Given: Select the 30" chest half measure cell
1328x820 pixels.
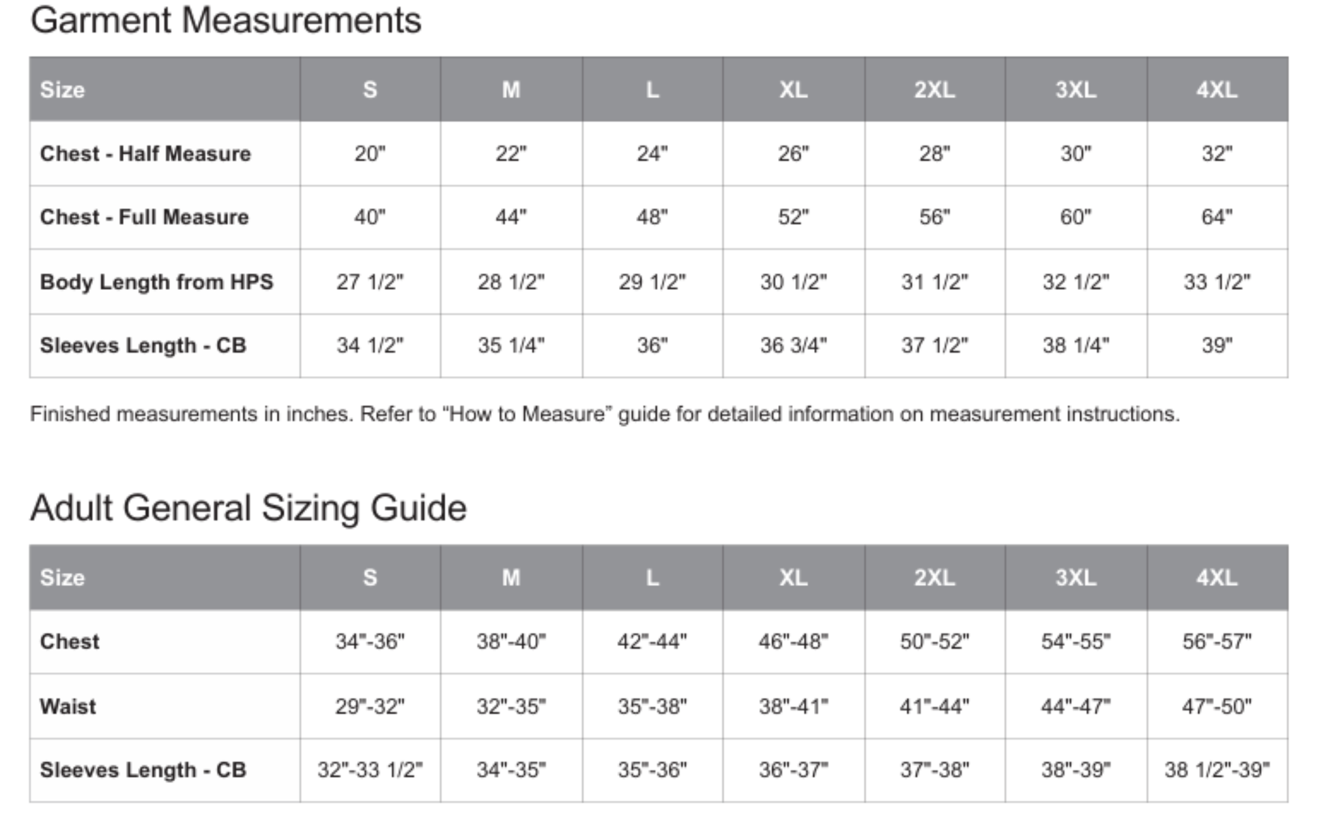Looking at the screenshot, I should tap(1076, 154).
